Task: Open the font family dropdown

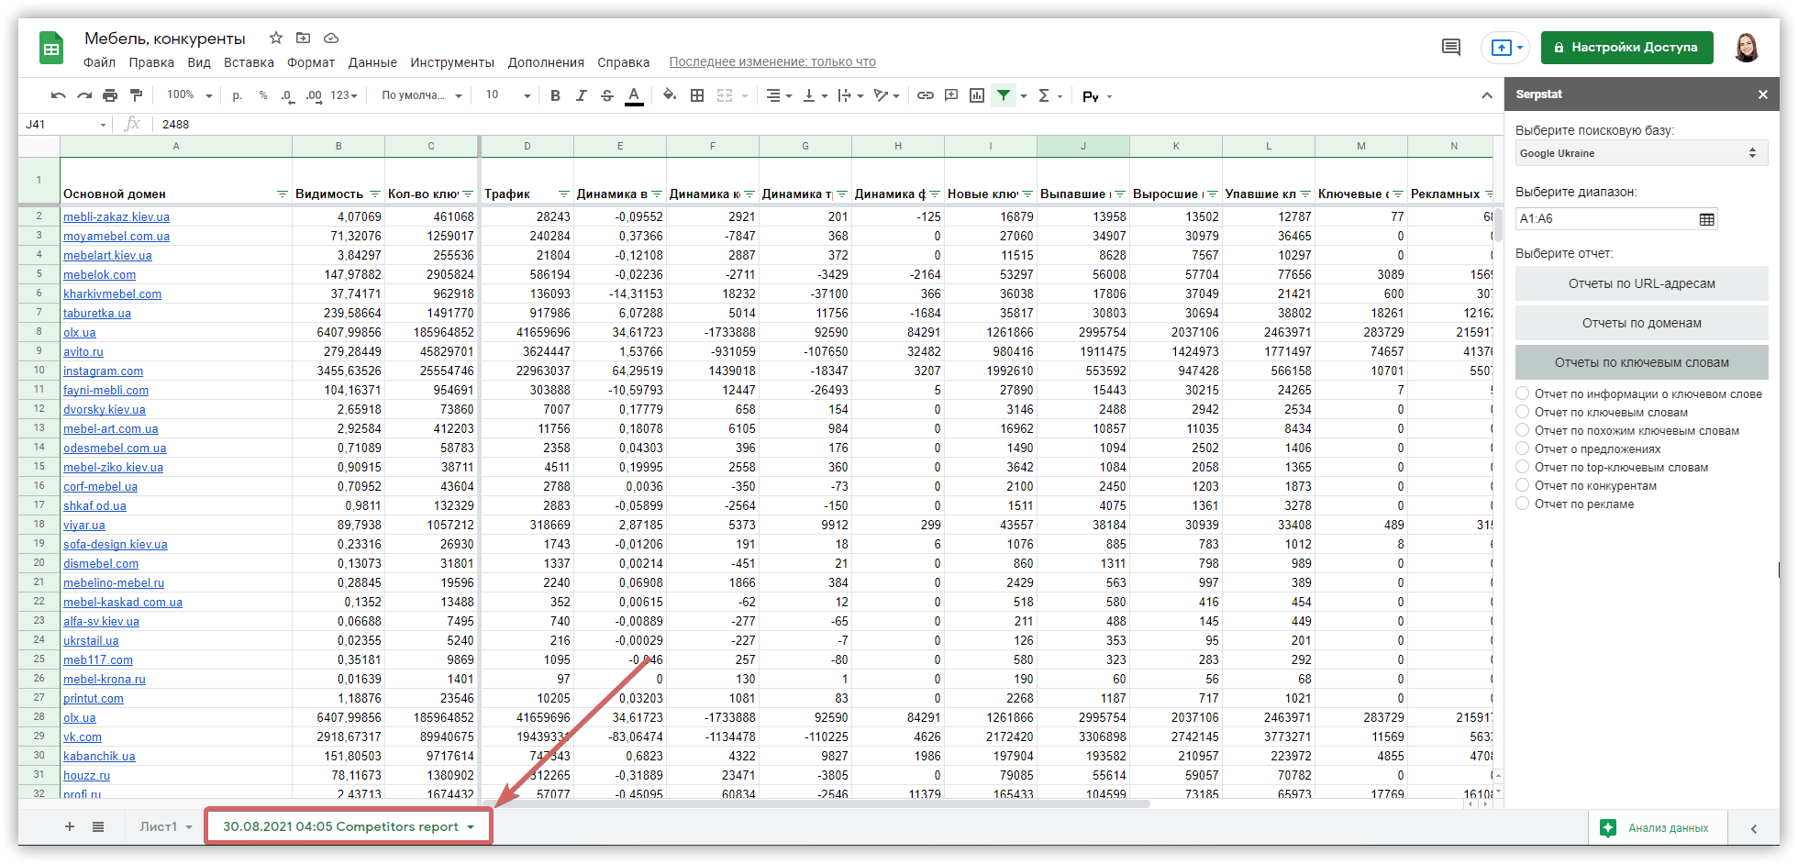Action: tap(422, 95)
